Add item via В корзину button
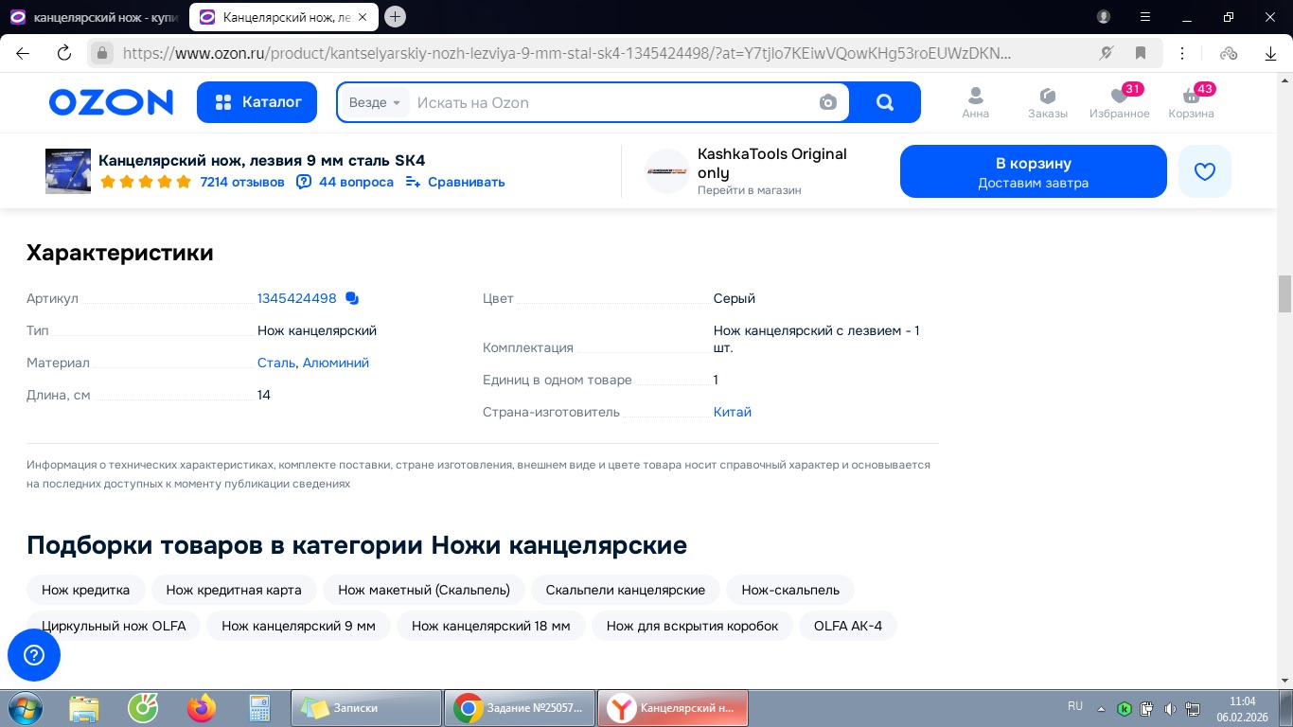 point(1034,171)
